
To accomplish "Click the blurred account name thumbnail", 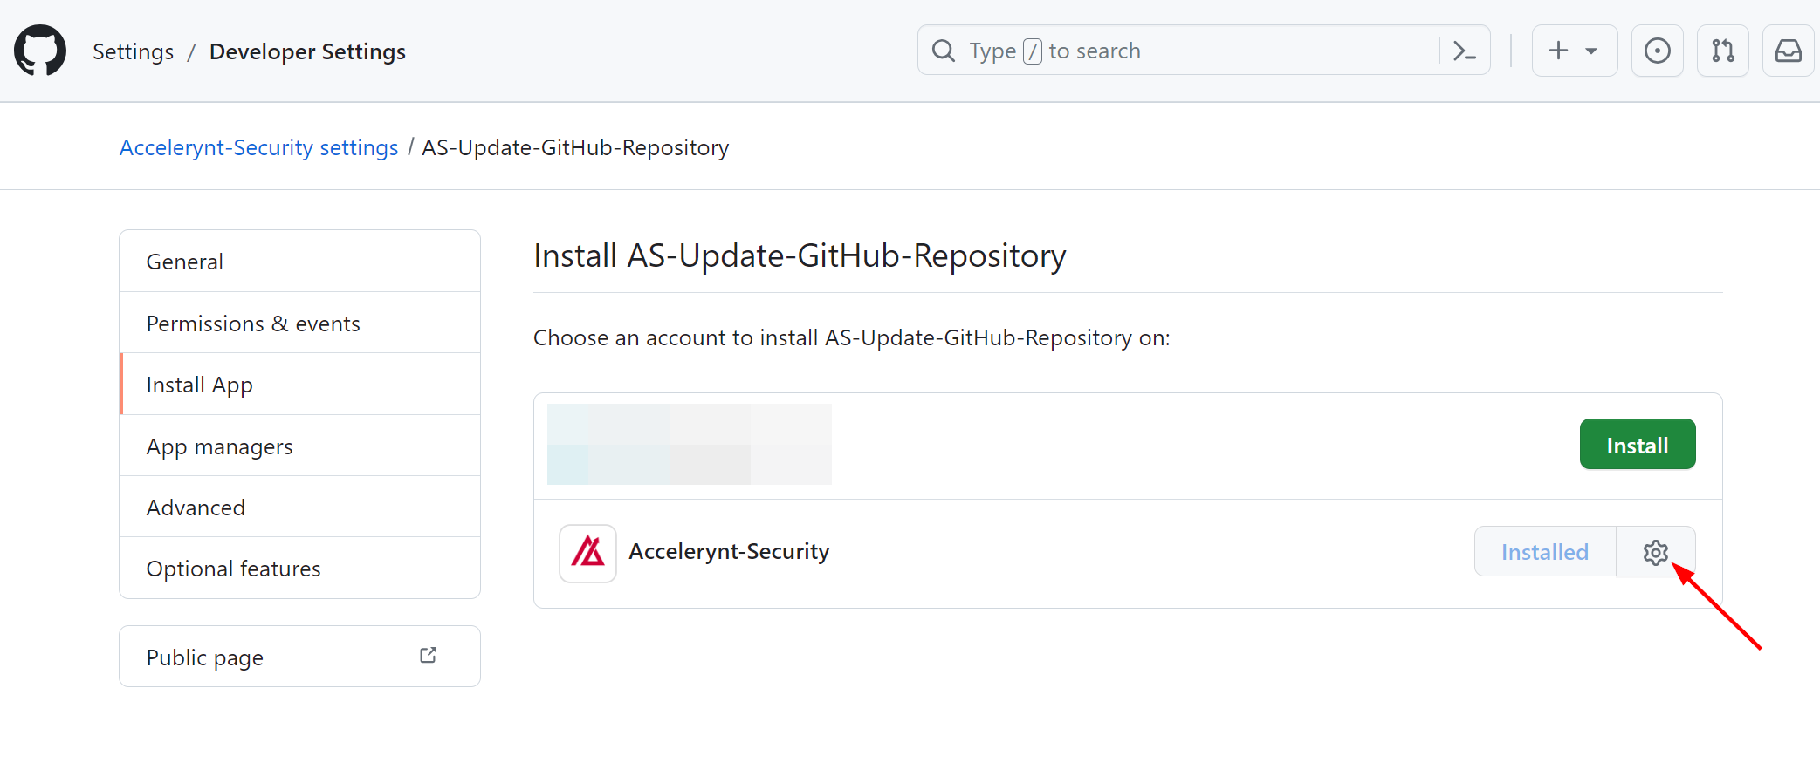I will (689, 444).
